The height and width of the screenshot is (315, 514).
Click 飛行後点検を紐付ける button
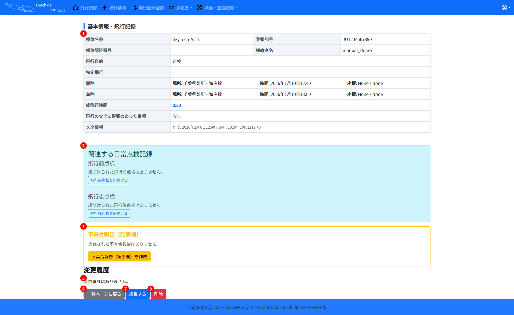point(109,213)
